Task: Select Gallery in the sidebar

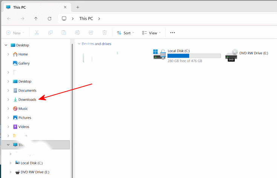Action: tap(24, 63)
